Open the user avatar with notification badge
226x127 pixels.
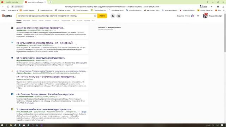point(205,16)
